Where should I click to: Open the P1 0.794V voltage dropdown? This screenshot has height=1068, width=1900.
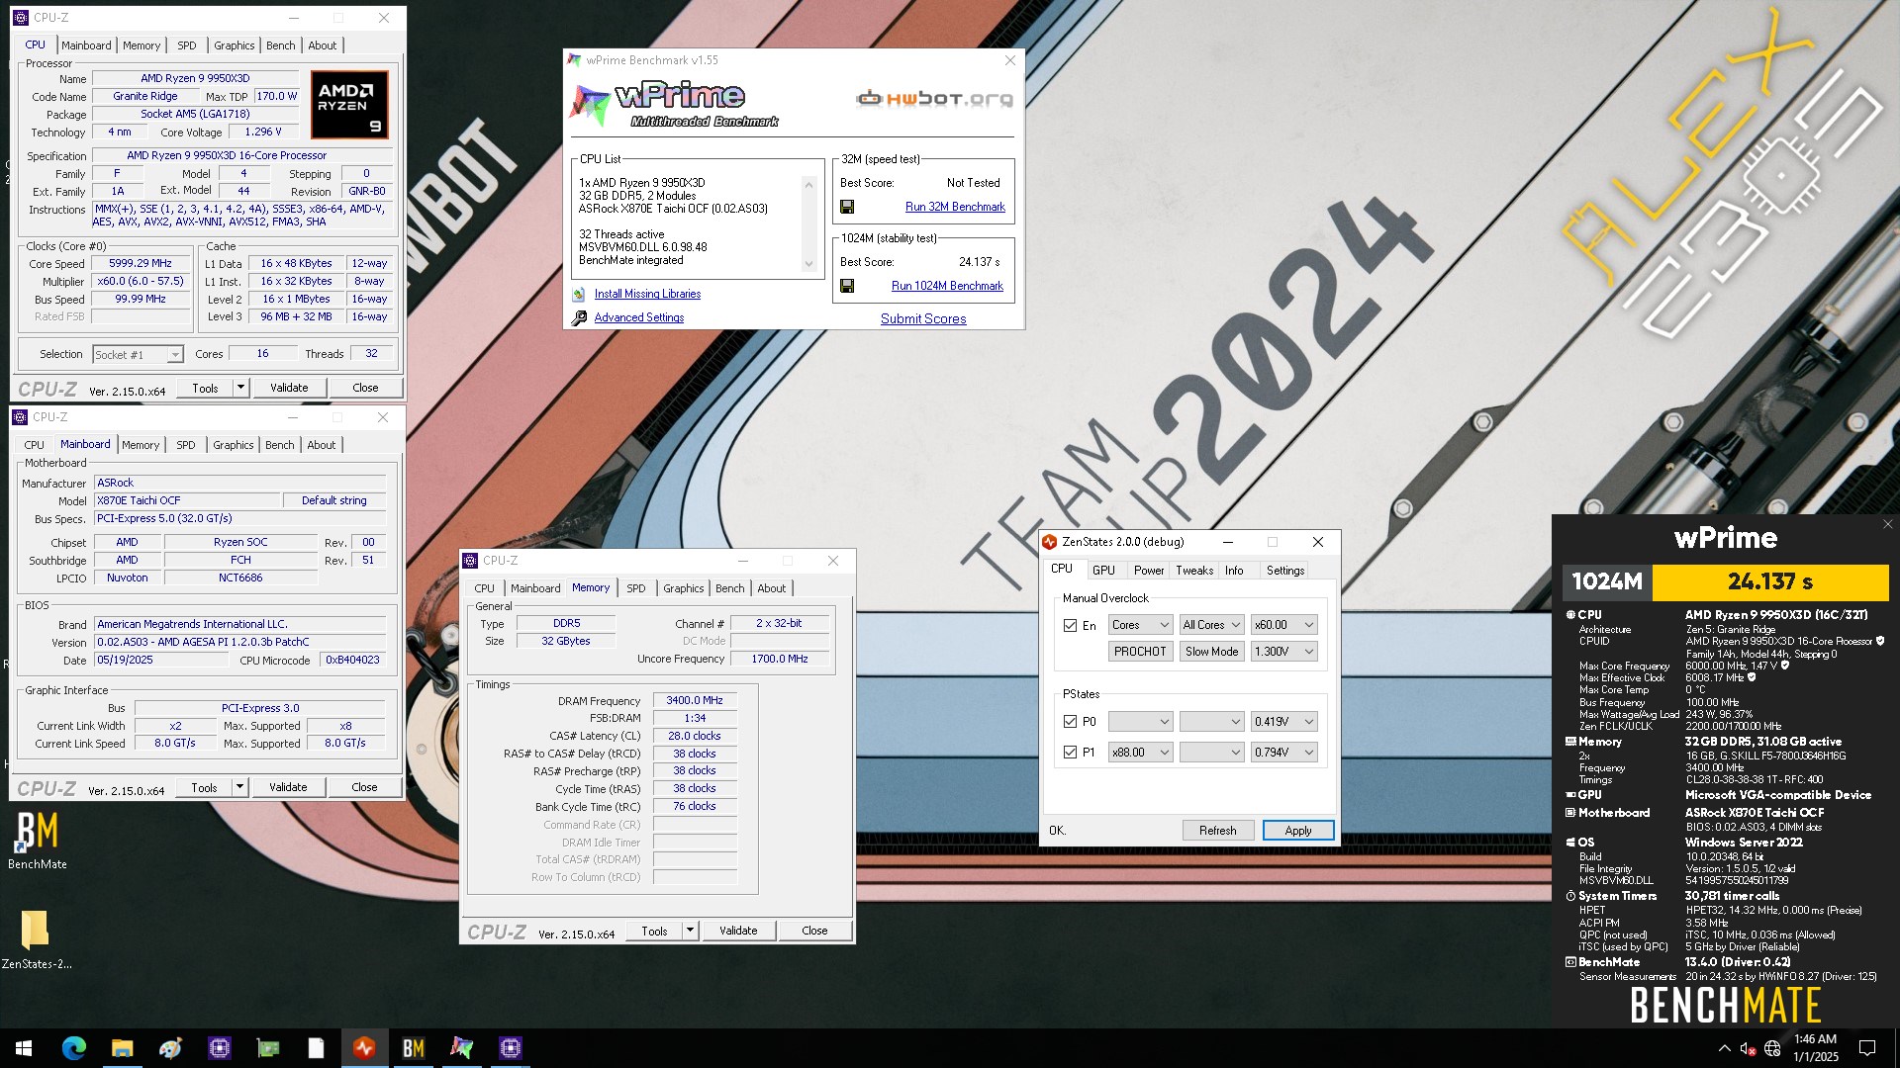pyautogui.click(x=1283, y=753)
